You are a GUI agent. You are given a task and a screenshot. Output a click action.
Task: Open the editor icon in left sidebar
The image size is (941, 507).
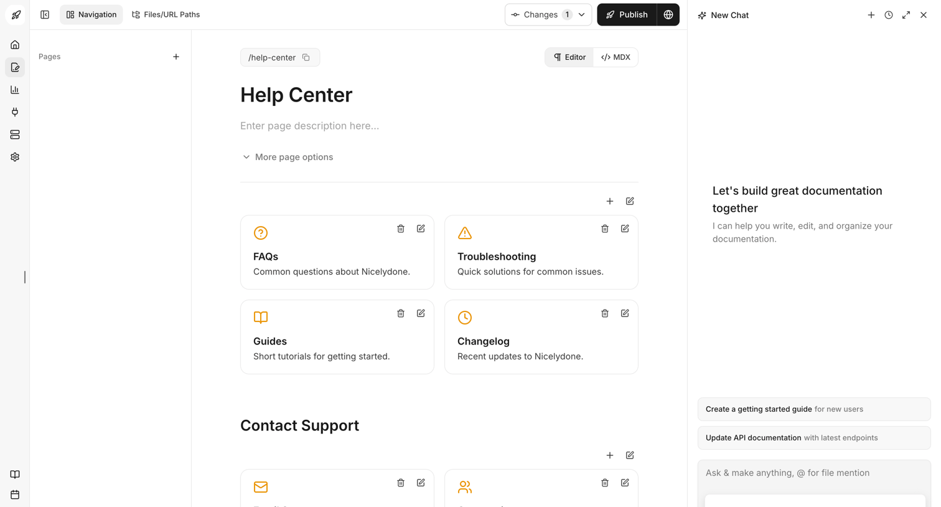click(15, 67)
